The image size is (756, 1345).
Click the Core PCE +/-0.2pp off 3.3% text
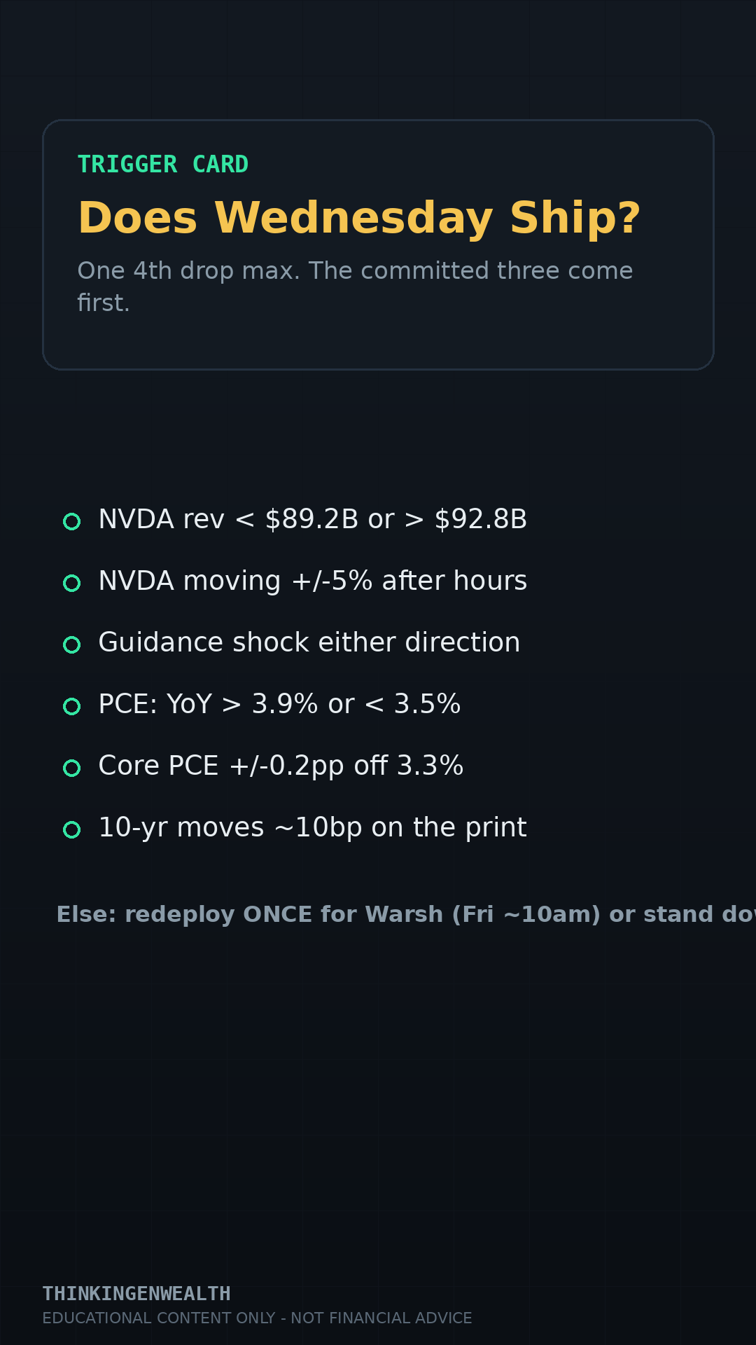coord(281,766)
